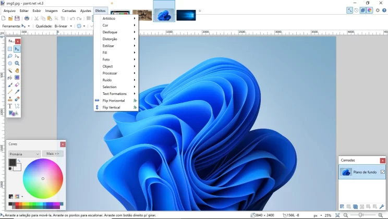This screenshot has height=219, width=388.
Task: Select the Move Selected Pixels tool
Action: click(x=17, y=49)
